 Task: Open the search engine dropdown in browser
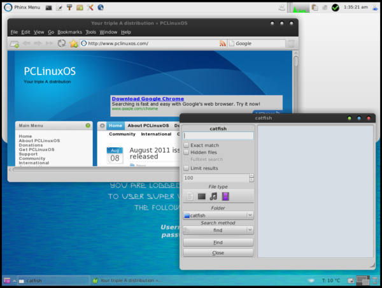click(x=232, y=43)
